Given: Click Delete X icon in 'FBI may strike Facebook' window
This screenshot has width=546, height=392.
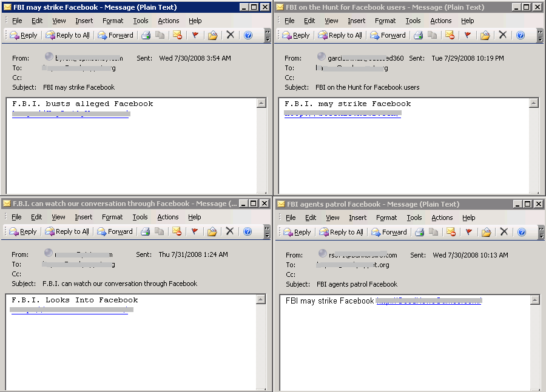Looking at the screenshot, I should click(x=230, y=35).
